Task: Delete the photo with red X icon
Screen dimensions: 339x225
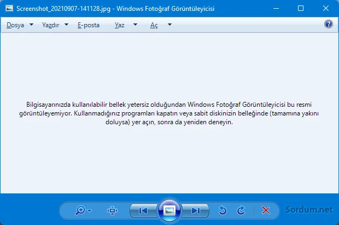Action: (266, 210)
